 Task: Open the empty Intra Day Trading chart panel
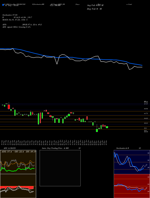(x=60, y=168)
